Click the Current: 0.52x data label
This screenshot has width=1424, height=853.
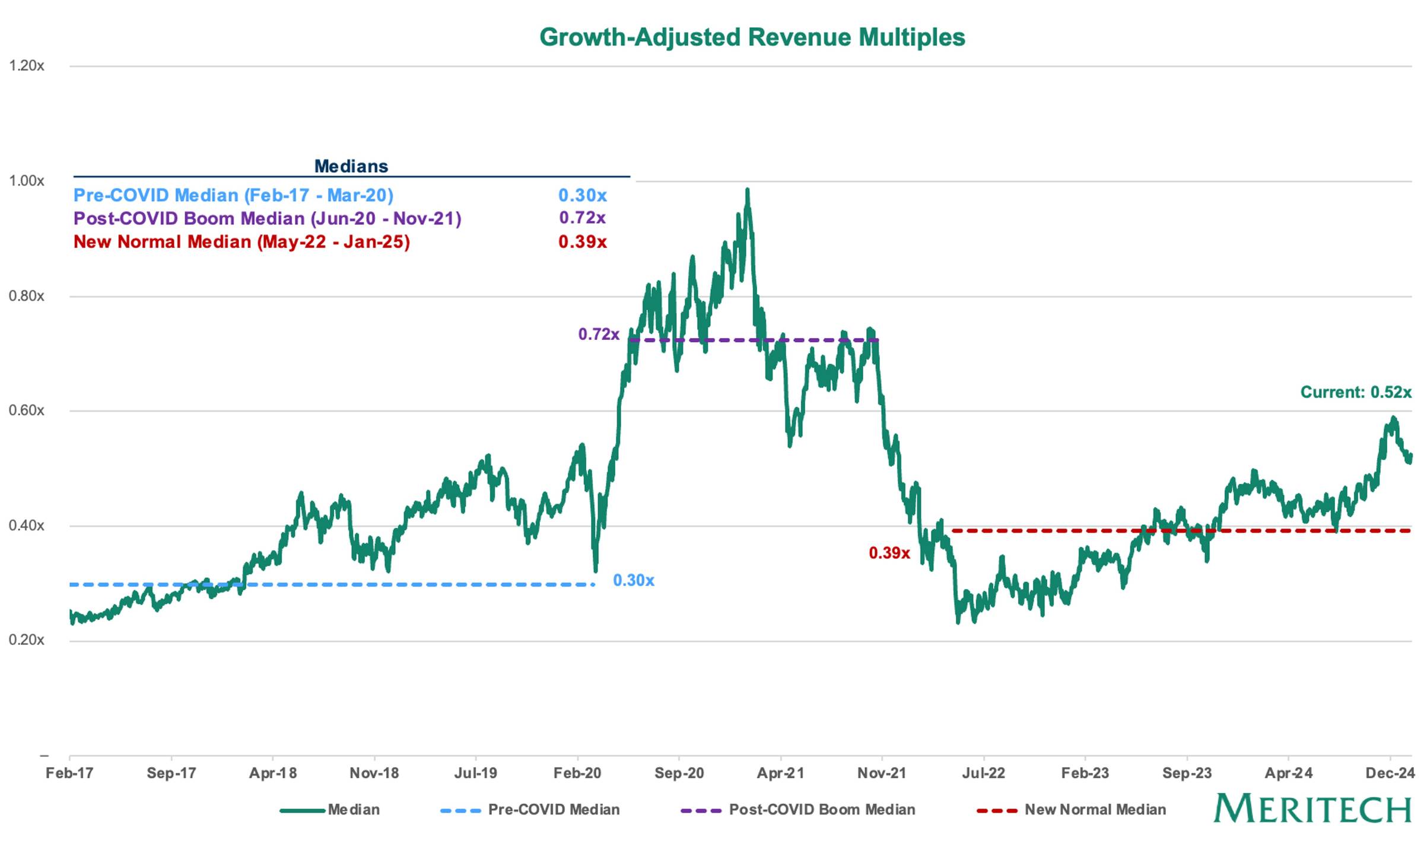[1356, 392]
